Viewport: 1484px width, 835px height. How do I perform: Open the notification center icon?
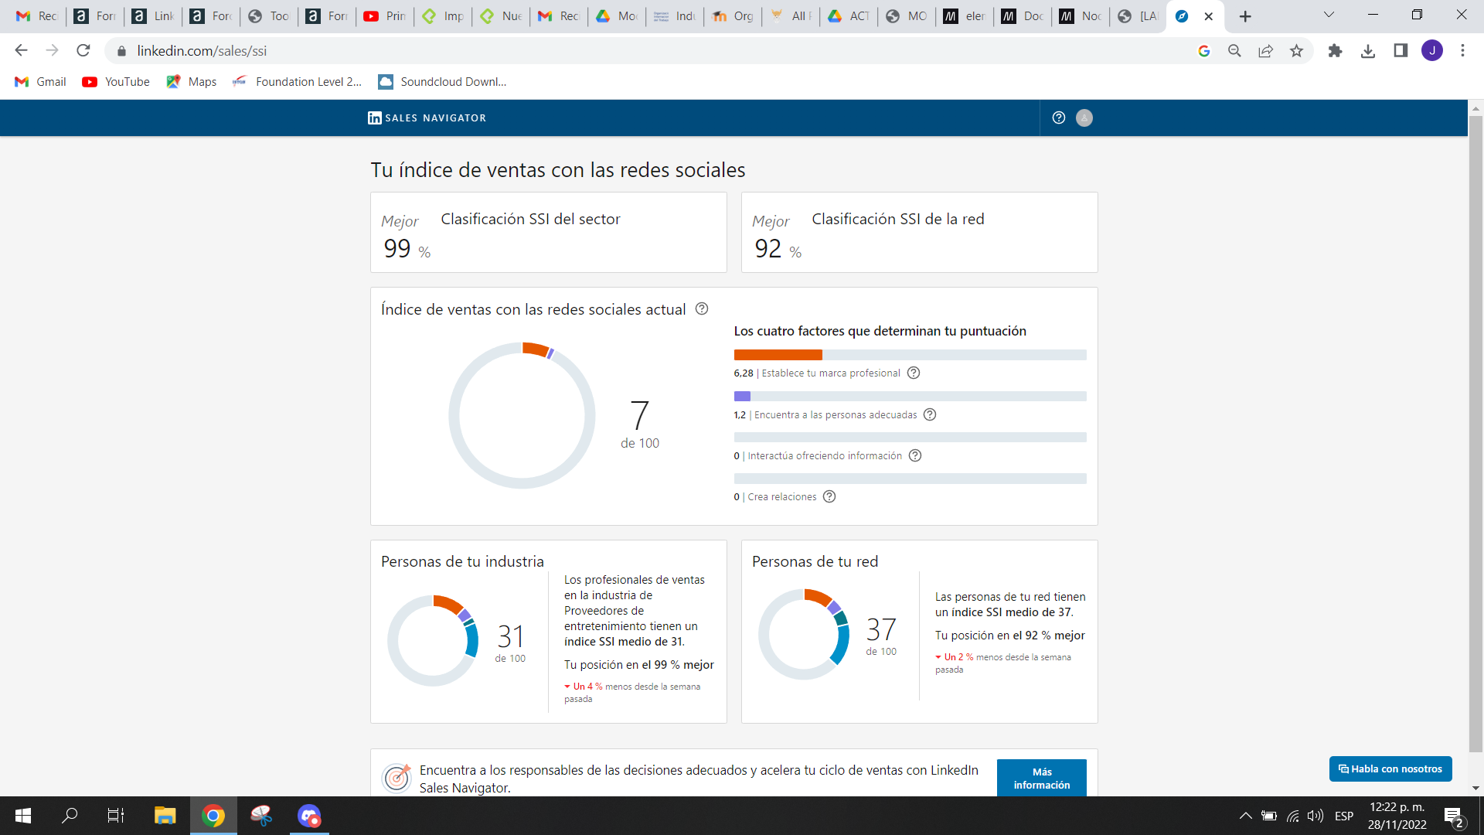pos(1453,816)
